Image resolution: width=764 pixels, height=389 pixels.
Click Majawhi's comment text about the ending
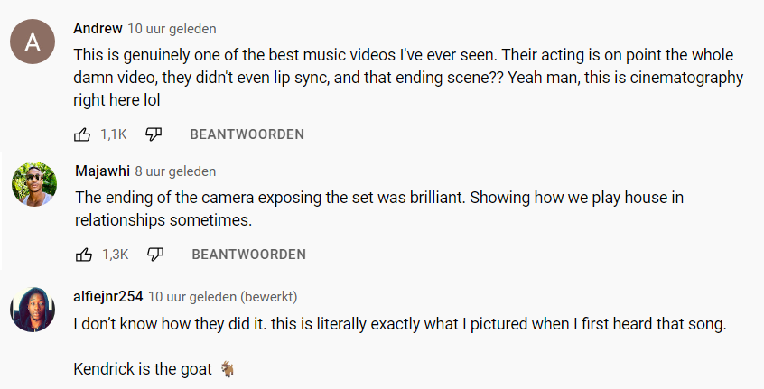point(387,208)
